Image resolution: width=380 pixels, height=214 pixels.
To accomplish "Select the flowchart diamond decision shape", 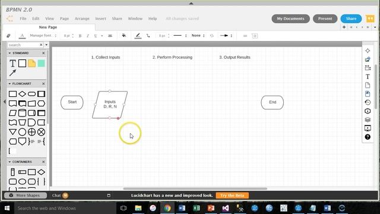I will click(22, 94).
